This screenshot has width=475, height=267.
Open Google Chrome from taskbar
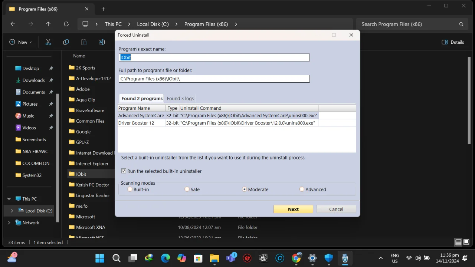pos(296,258)
